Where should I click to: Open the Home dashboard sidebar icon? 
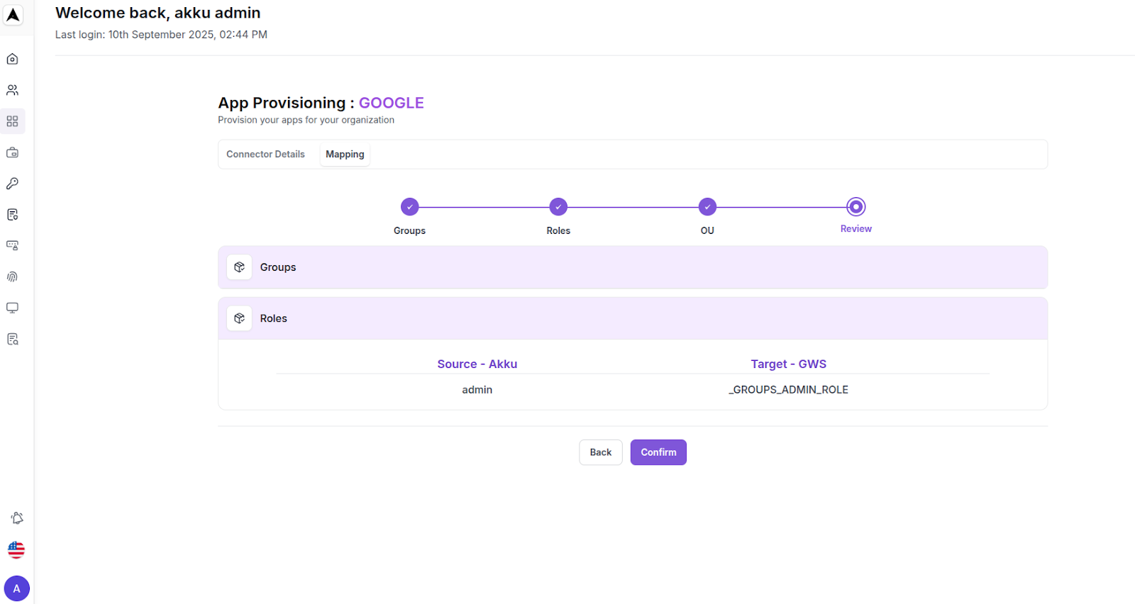[x=13, y=59]
